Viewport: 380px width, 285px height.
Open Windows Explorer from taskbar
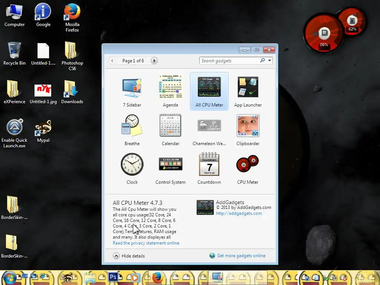tap(90, 278)
